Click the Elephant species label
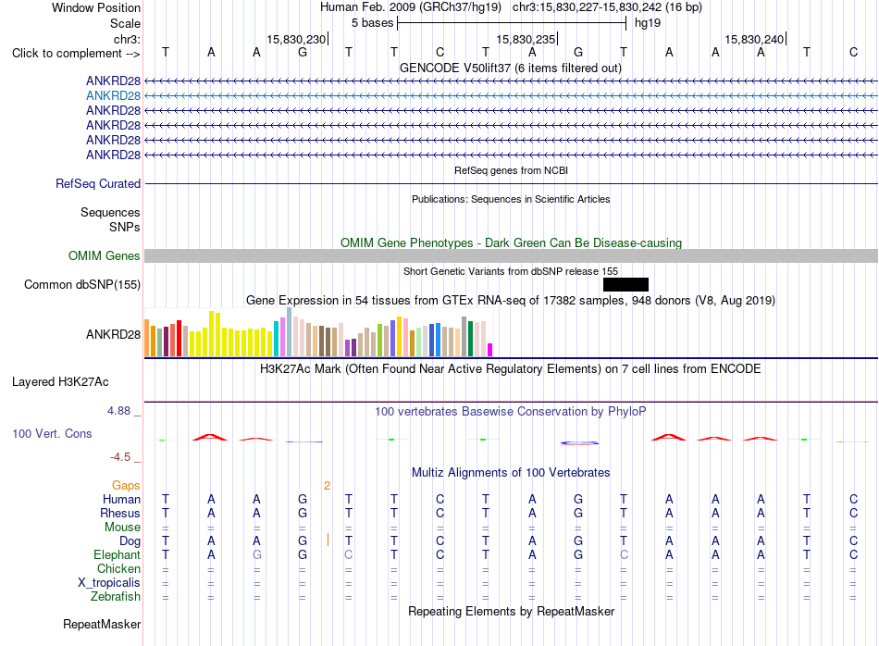879x646 pixels. 117,554
